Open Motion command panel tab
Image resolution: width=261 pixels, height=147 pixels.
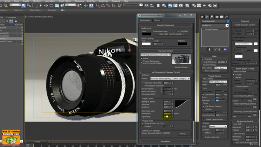coord(217,17)
